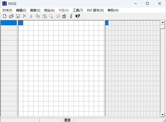Click the Copy toolbar icon
This screenshot has width=166, height=122.
pyautogui.click(x=38, y=16)
